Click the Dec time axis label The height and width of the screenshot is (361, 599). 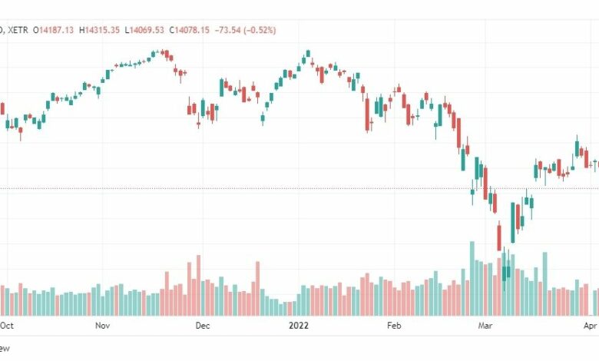pos(203,326)
